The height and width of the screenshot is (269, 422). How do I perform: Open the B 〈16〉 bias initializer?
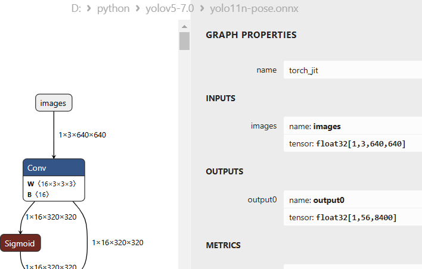(38, 194)
